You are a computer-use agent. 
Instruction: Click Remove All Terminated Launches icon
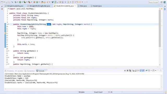130,70
